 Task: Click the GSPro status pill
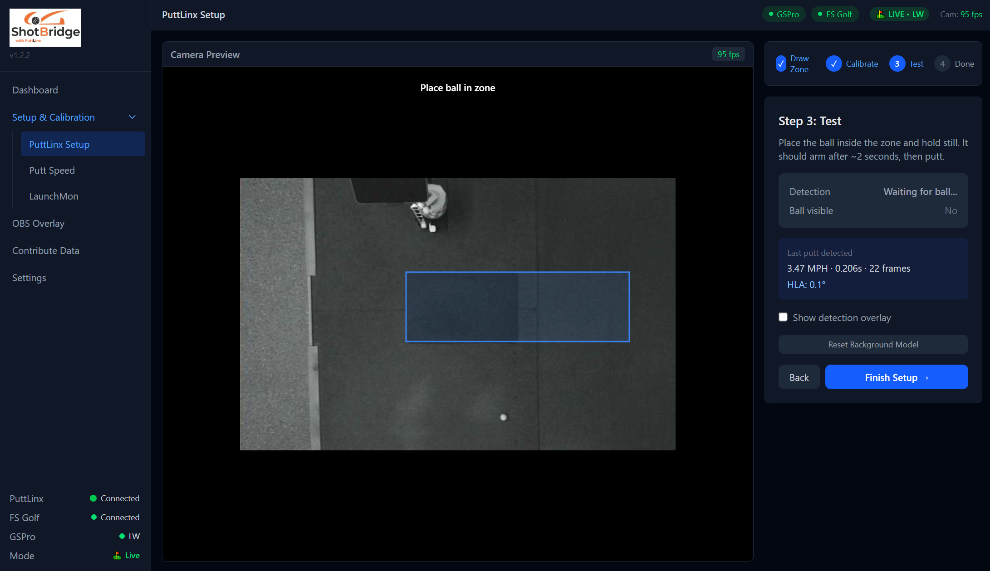pyautogui.click(x=784, y=14)
